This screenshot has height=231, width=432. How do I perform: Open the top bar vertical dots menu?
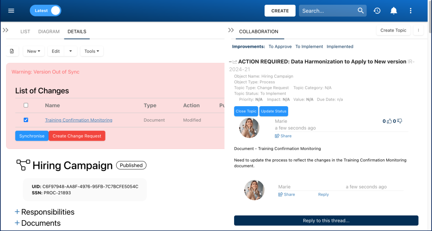(410, 11)
